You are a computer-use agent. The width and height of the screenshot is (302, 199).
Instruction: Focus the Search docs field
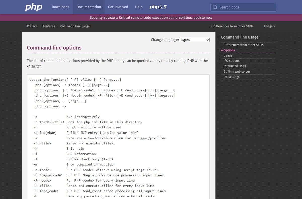[x=244, y=7]
